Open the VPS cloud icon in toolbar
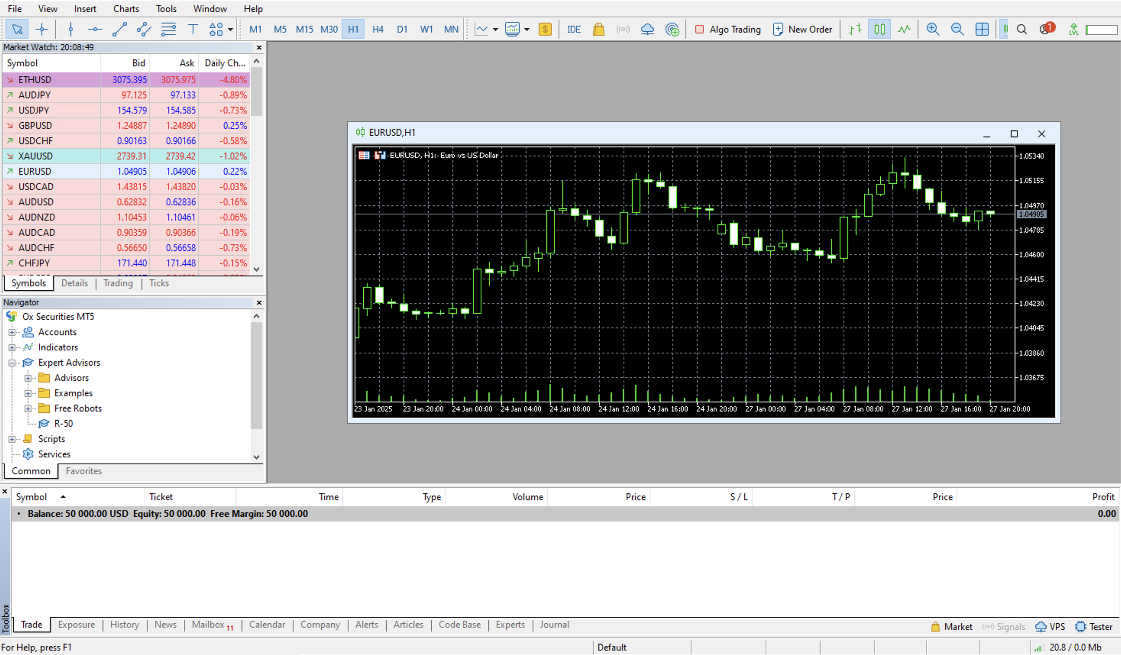The width and height of the screenshot is (1121, 655). [x=647, y=29]
